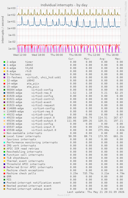
Task: Click the green 2-edge timer color swatch
Action: point(4,62)
